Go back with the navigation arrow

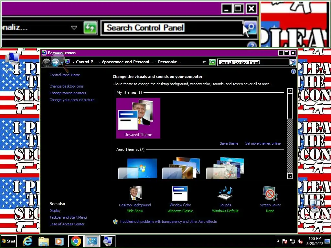coord(46,62)
